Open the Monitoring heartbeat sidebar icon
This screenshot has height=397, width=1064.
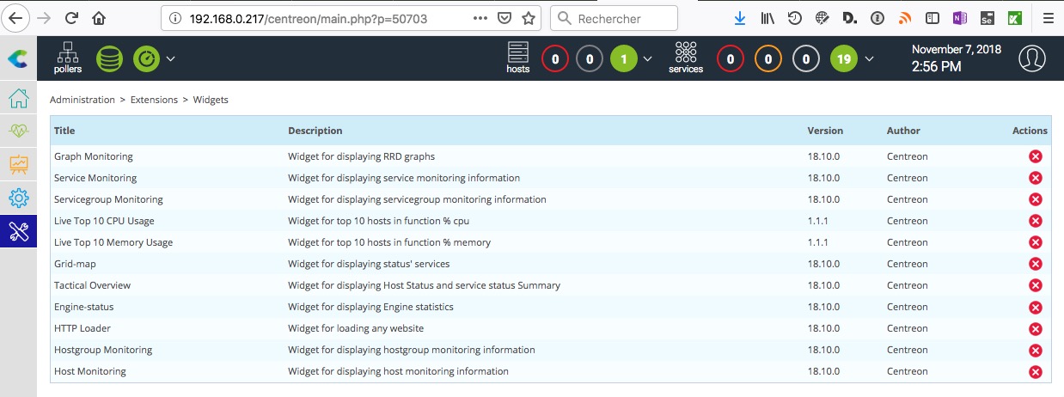coord(18,131)
